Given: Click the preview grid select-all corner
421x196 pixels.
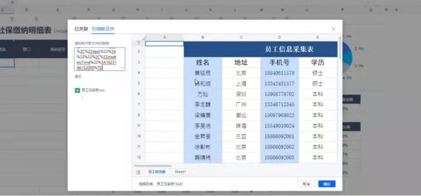Looking at the screenshot, I should tap(139, 38).
